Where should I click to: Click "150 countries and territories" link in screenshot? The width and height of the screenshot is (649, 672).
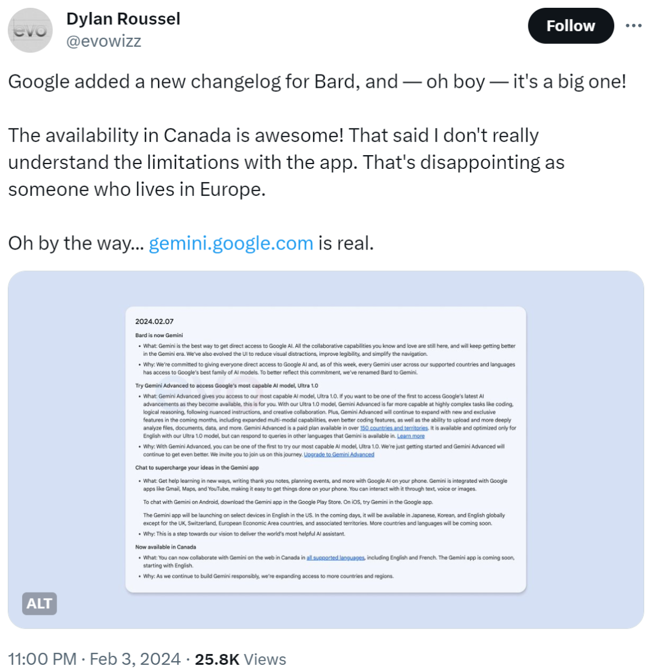[x=394, y=428]
